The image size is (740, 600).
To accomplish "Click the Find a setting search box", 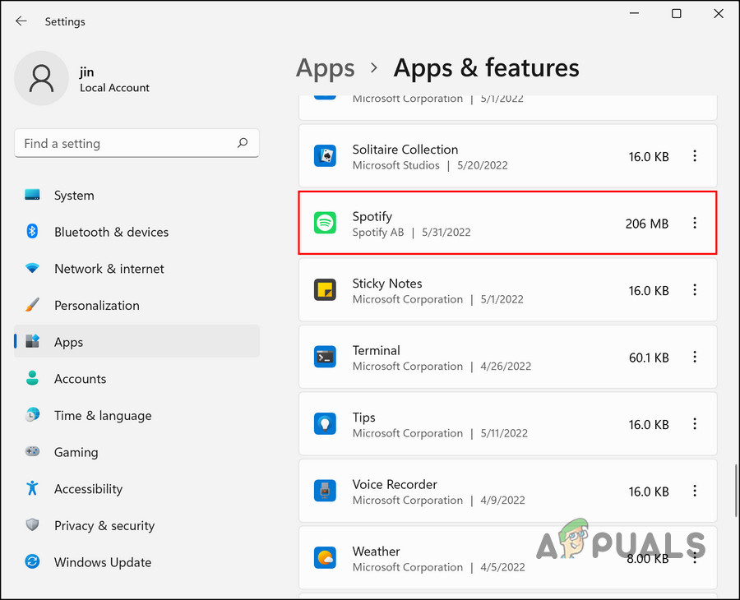I will coord(136,143).
